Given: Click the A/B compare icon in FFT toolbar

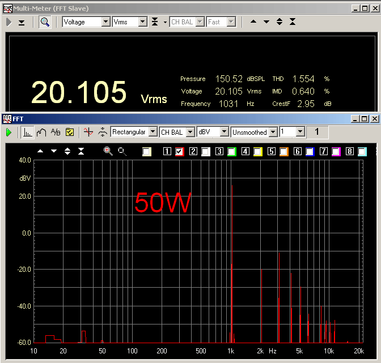Looking at the screenshot, I should [x=55, y=132].
